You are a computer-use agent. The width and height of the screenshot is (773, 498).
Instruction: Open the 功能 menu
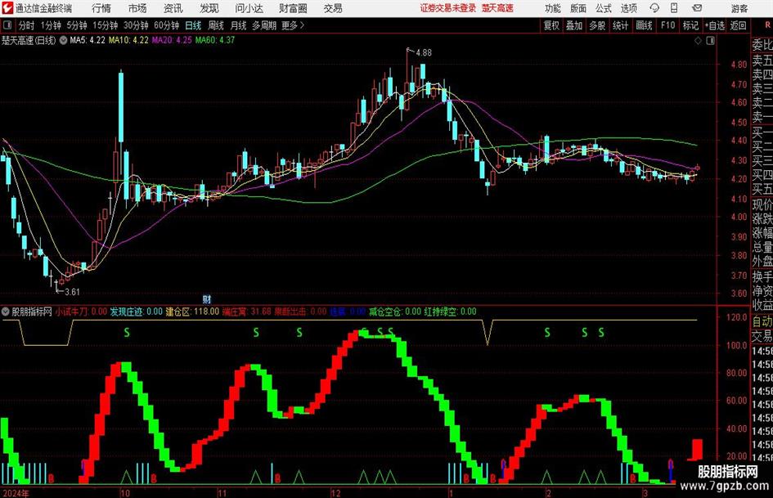(x=553, y=8)
